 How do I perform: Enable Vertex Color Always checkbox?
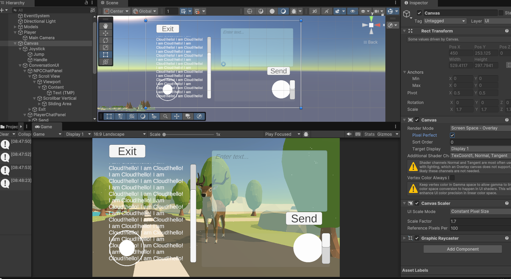click(x=452, y=178)
